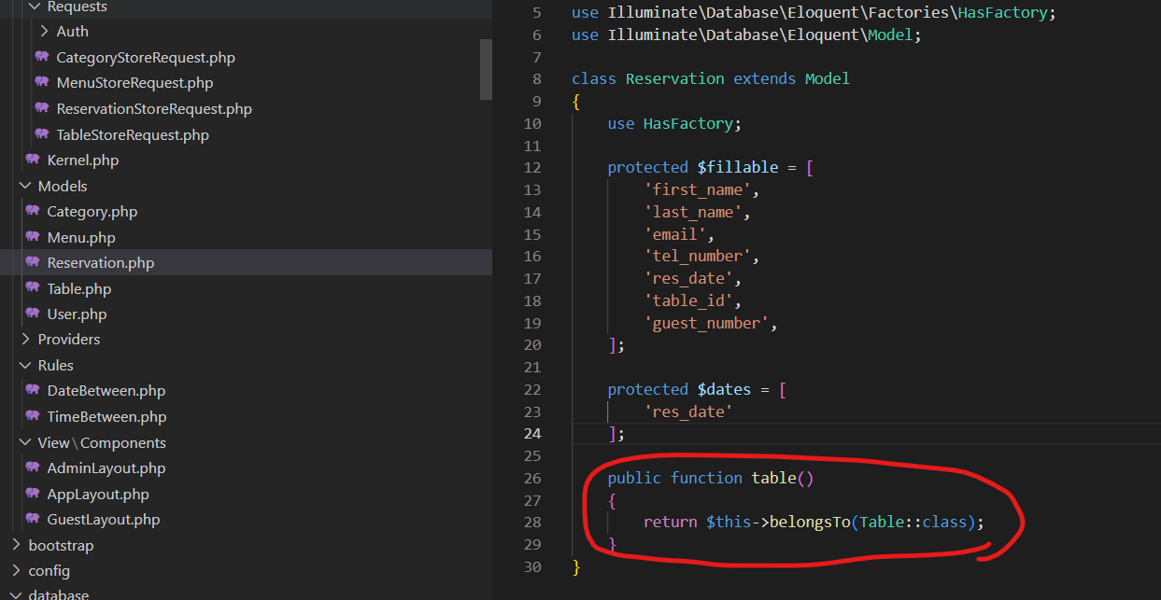Screen dimensions: 1161x600
Task: Open GuestLayout.php component file
Action: point(103,520)
